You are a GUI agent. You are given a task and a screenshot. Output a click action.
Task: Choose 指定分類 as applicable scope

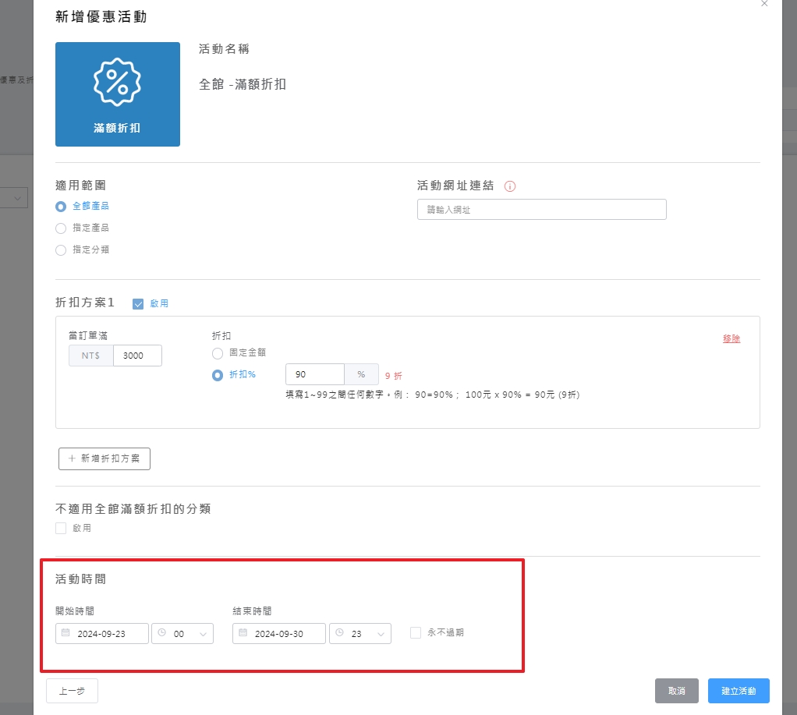pos(61,250)
